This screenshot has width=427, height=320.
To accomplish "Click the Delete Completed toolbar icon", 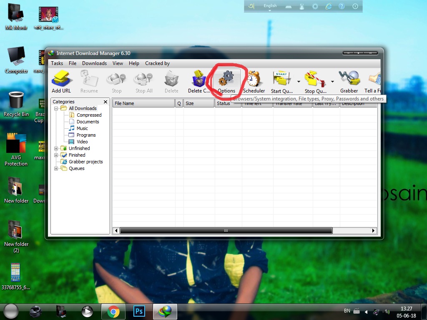I will pos(199,82).
